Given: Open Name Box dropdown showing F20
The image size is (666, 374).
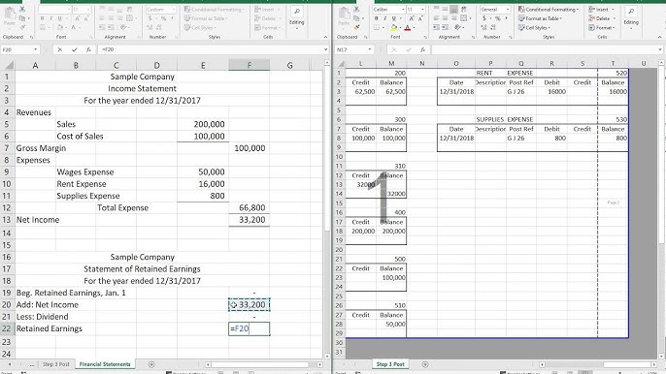Looking at the screenshot, I should click(x=35, y=49).
